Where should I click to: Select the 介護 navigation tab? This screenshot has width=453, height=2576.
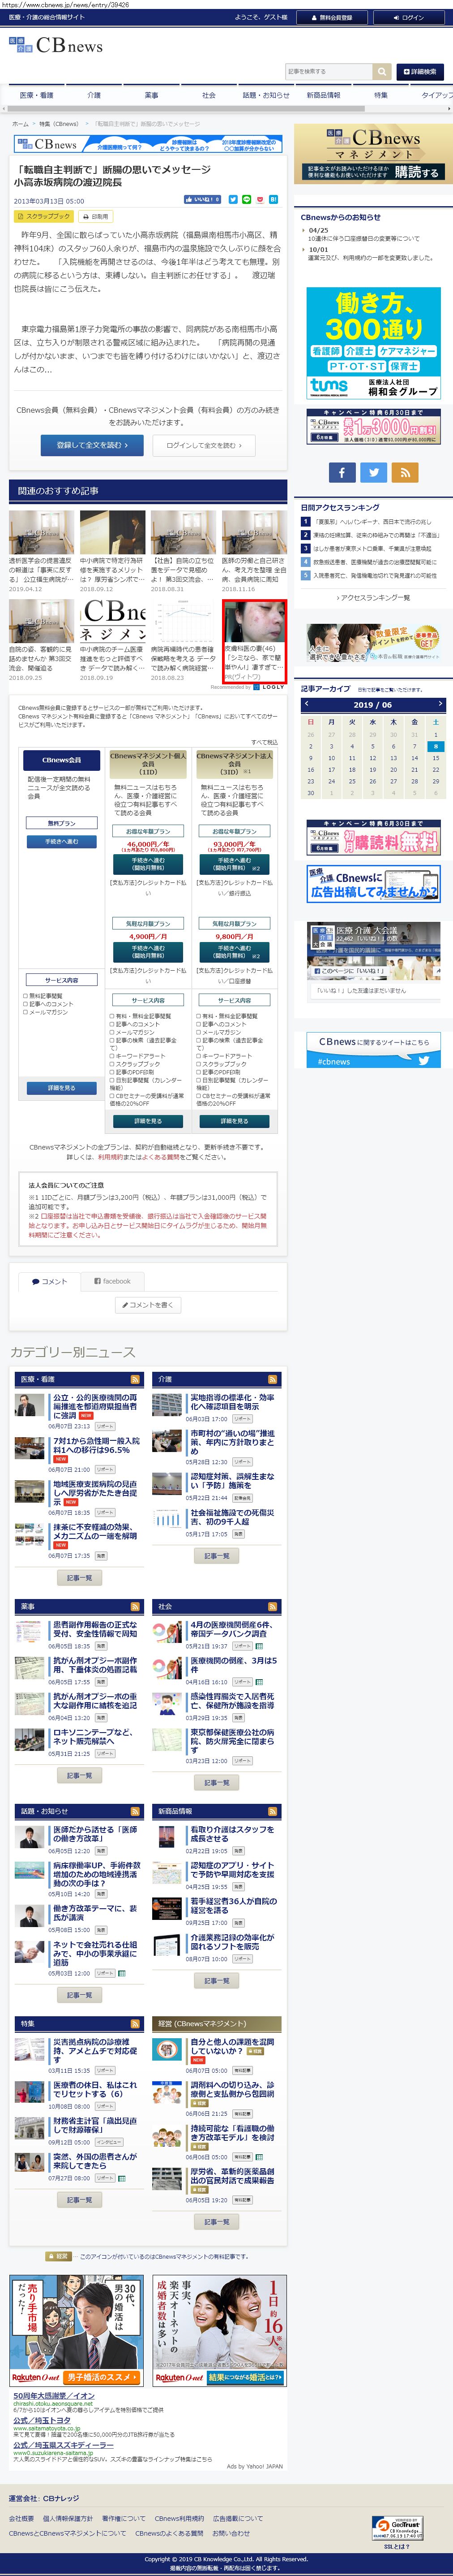point(94,95)
